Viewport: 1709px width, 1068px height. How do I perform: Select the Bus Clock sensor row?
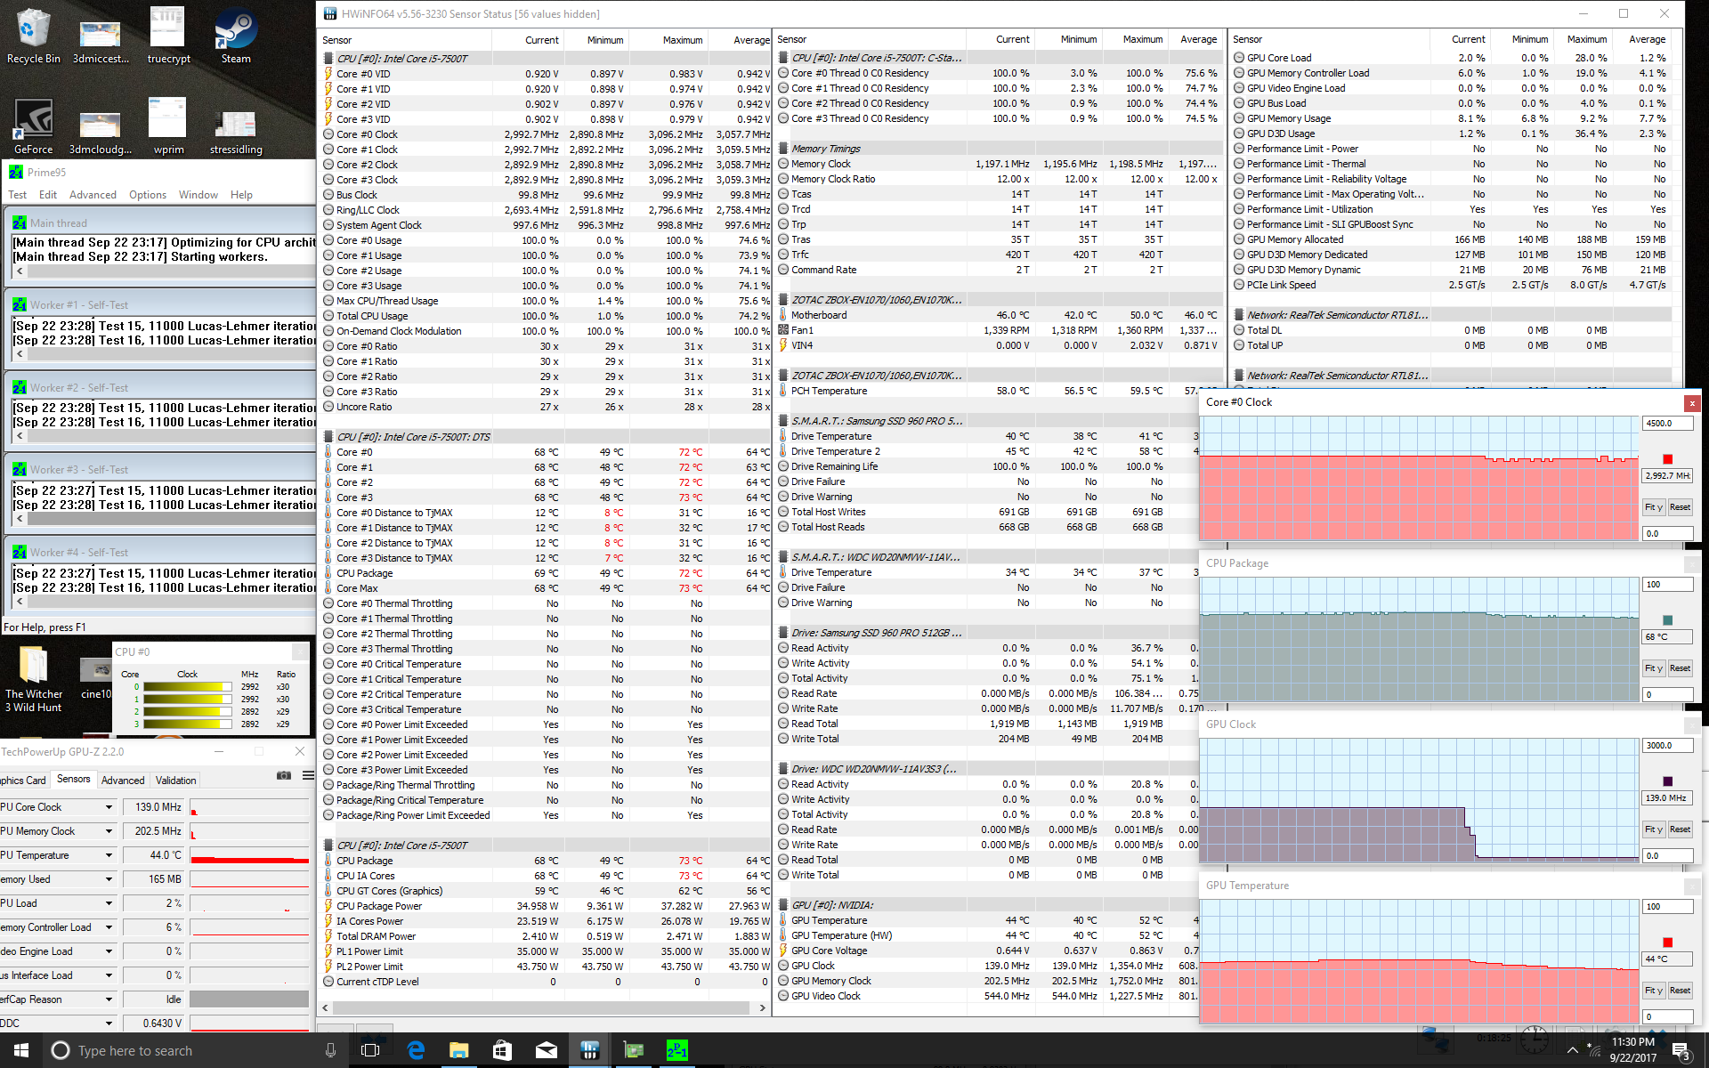click(x=545, y=195)
